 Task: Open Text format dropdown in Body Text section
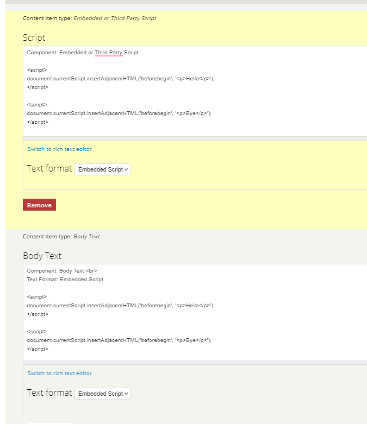(102, 394)
